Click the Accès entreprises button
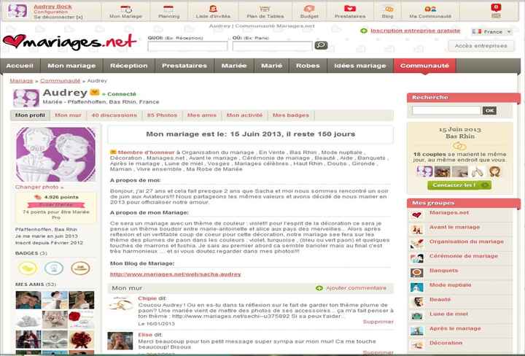 [x=481, y=46]
